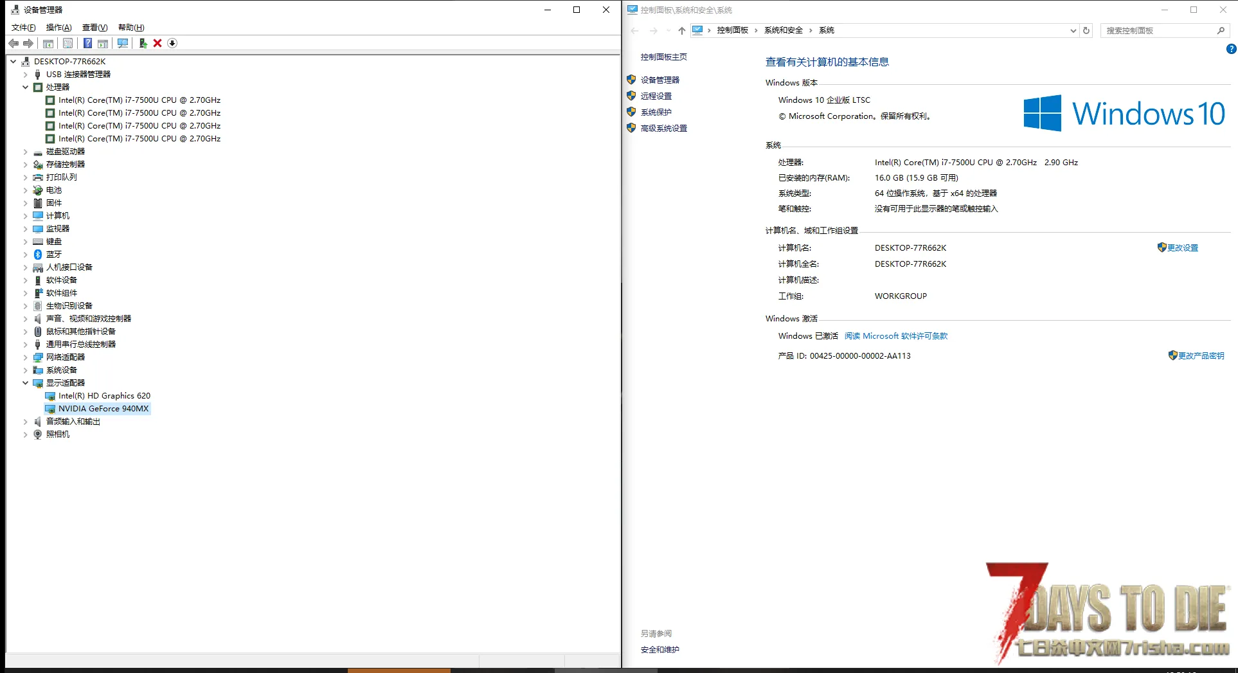Click the refresh button beside the address bar
Screen dimensions: 1238x673
[1086, 30]
